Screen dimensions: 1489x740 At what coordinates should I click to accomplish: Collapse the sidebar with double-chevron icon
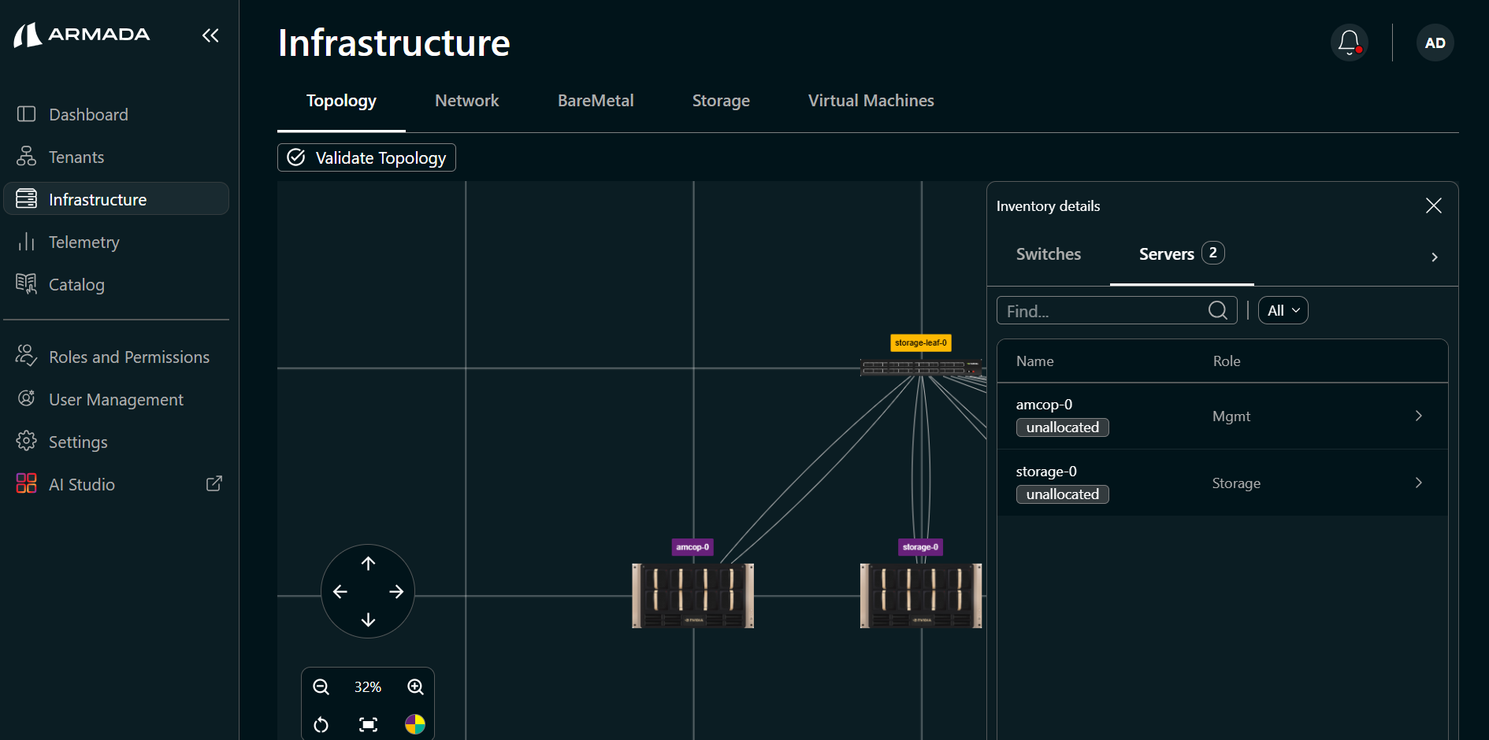click(x=210, y=35)
